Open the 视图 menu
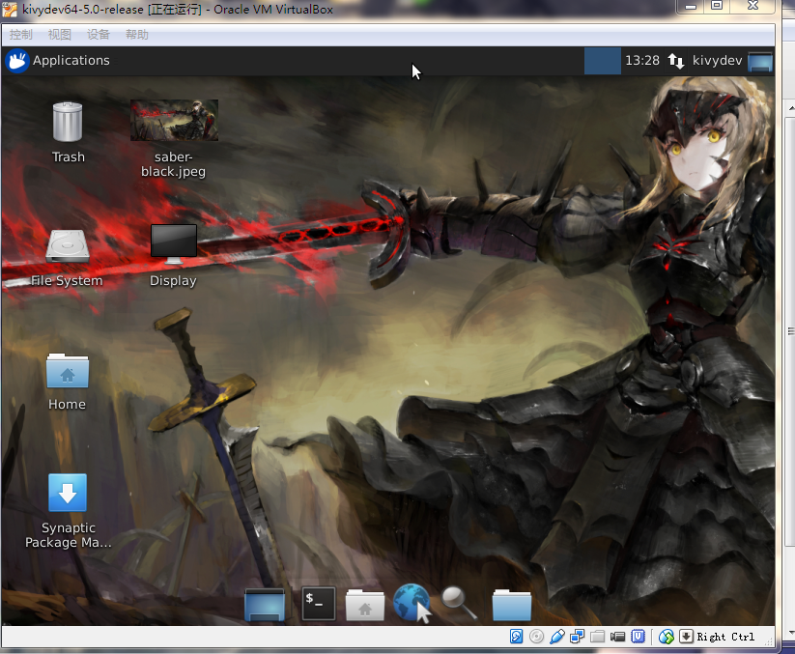Image resolution: width=795 pixels, height=654 pixels. [x=59, y=35]
